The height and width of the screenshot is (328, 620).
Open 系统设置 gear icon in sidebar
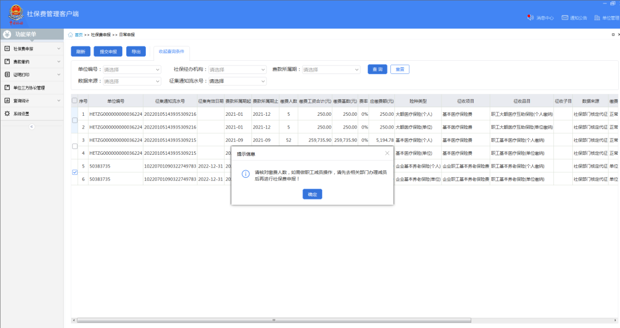tap(7, 114)
